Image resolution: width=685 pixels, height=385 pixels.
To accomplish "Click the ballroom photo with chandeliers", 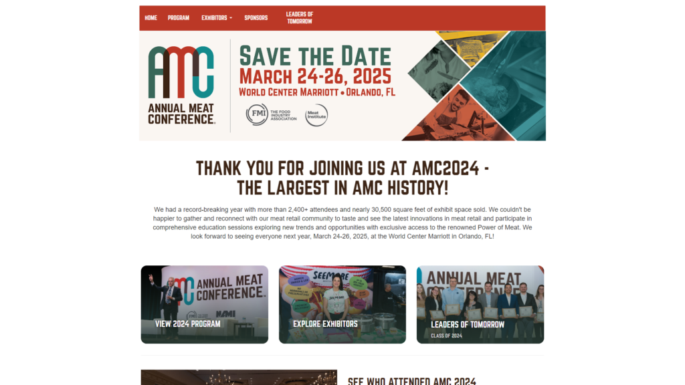I will tap(239, 378).
